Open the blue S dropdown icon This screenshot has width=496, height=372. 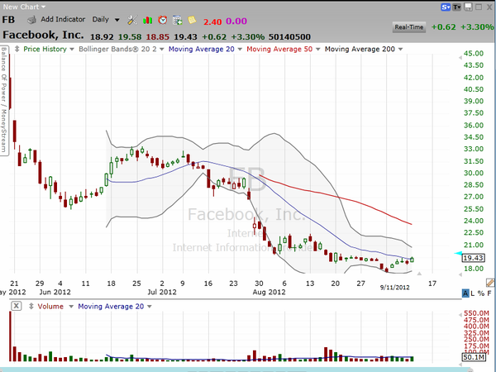coord(446,7)
